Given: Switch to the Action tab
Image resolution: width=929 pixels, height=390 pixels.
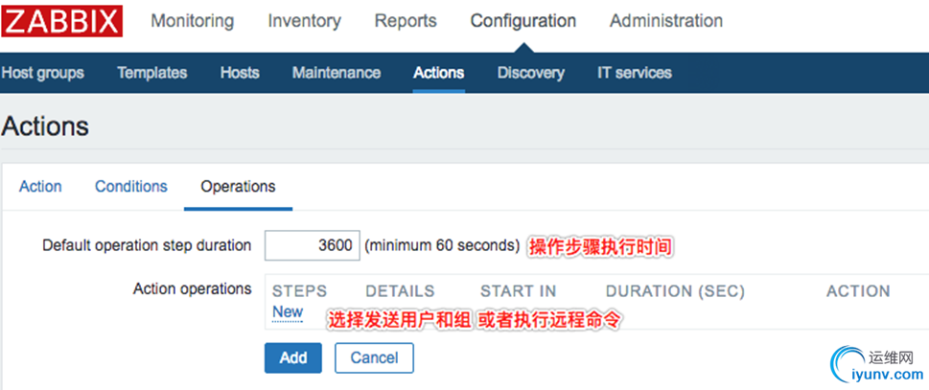Looking at the screenshot, I should click(x=40, y=187).
